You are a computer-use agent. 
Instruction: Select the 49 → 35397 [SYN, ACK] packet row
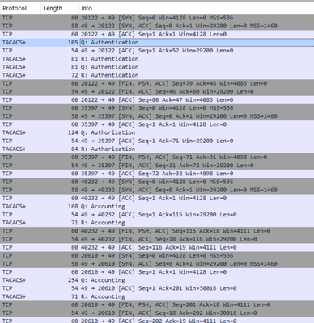[157, 116]
